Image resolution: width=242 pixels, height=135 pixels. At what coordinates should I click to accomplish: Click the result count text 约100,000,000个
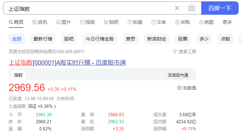[69, 52]
